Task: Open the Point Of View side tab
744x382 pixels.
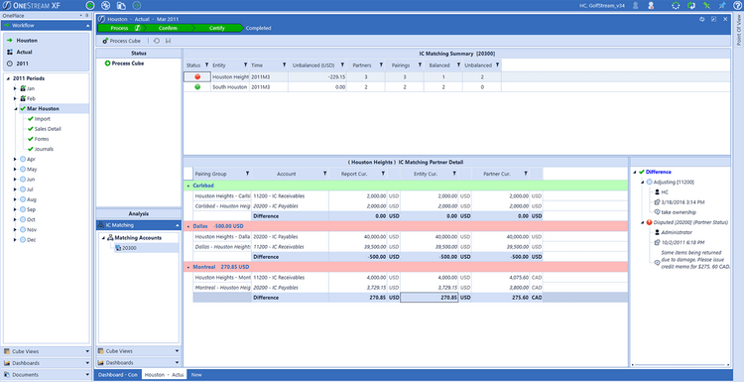Action: [739, 30]
